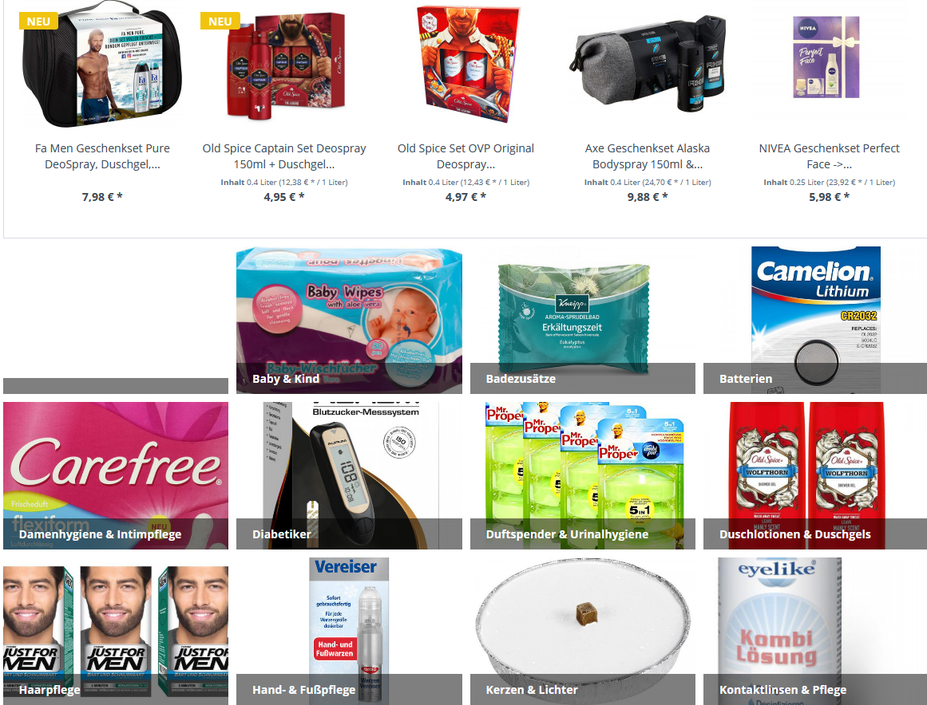
Task: Click the NEU badge on Old Spice Captain
Action: pos(220,22)
